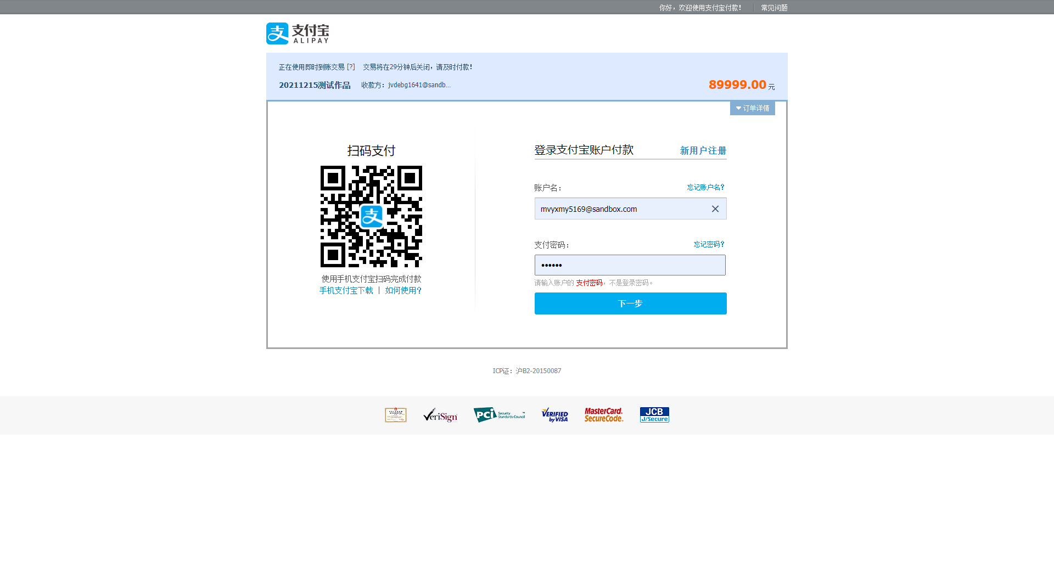Click the amount 89999.00 元
Screen dimensions: 1054x585
pos(742,85)
